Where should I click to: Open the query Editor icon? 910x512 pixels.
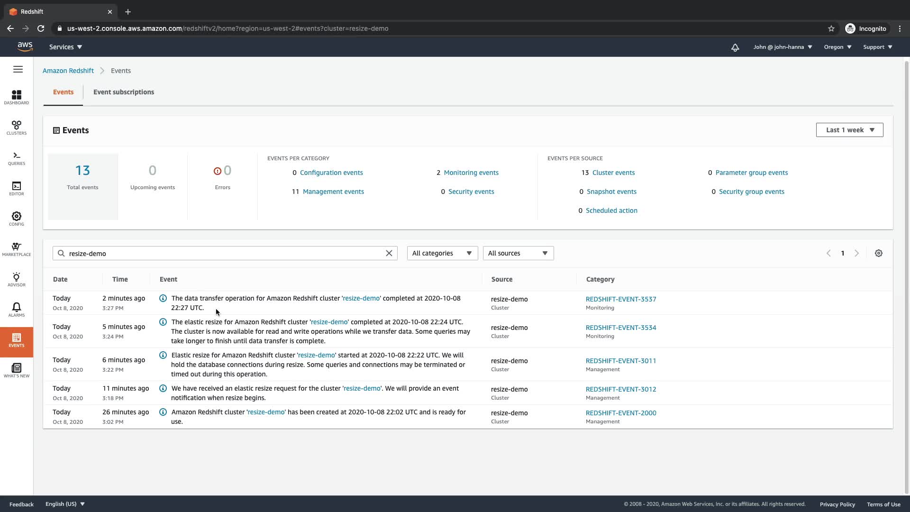coord(17,188)
